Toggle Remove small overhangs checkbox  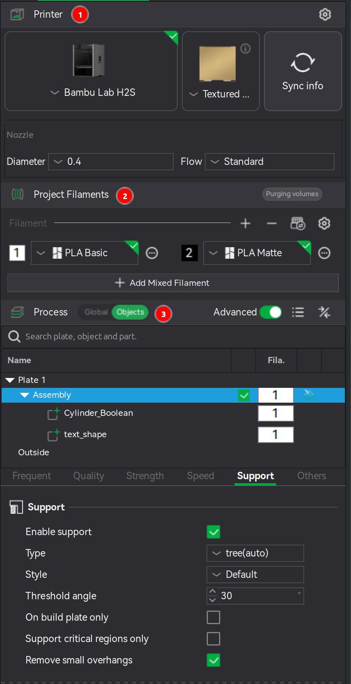click(213, 660)
